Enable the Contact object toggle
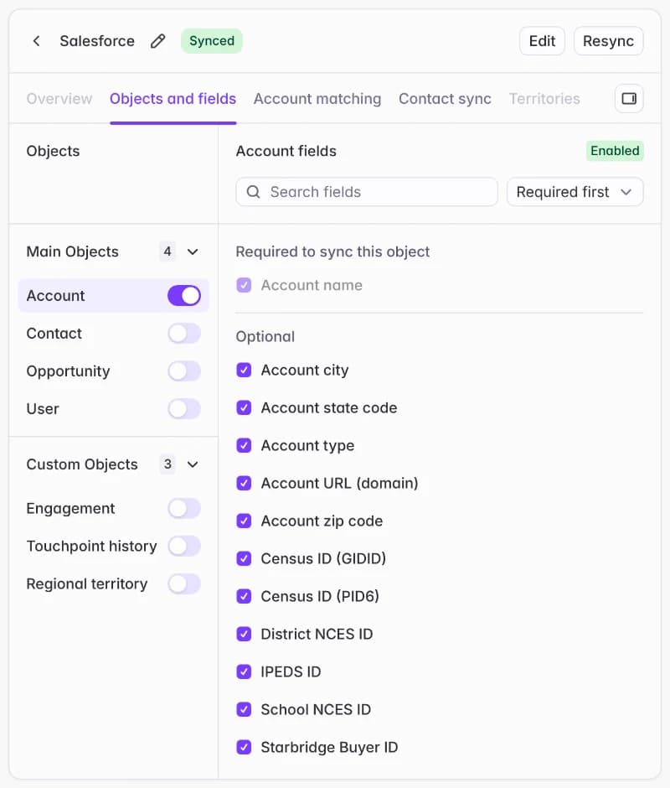This screenshot has height=788, width=670. tap(183, 333)
